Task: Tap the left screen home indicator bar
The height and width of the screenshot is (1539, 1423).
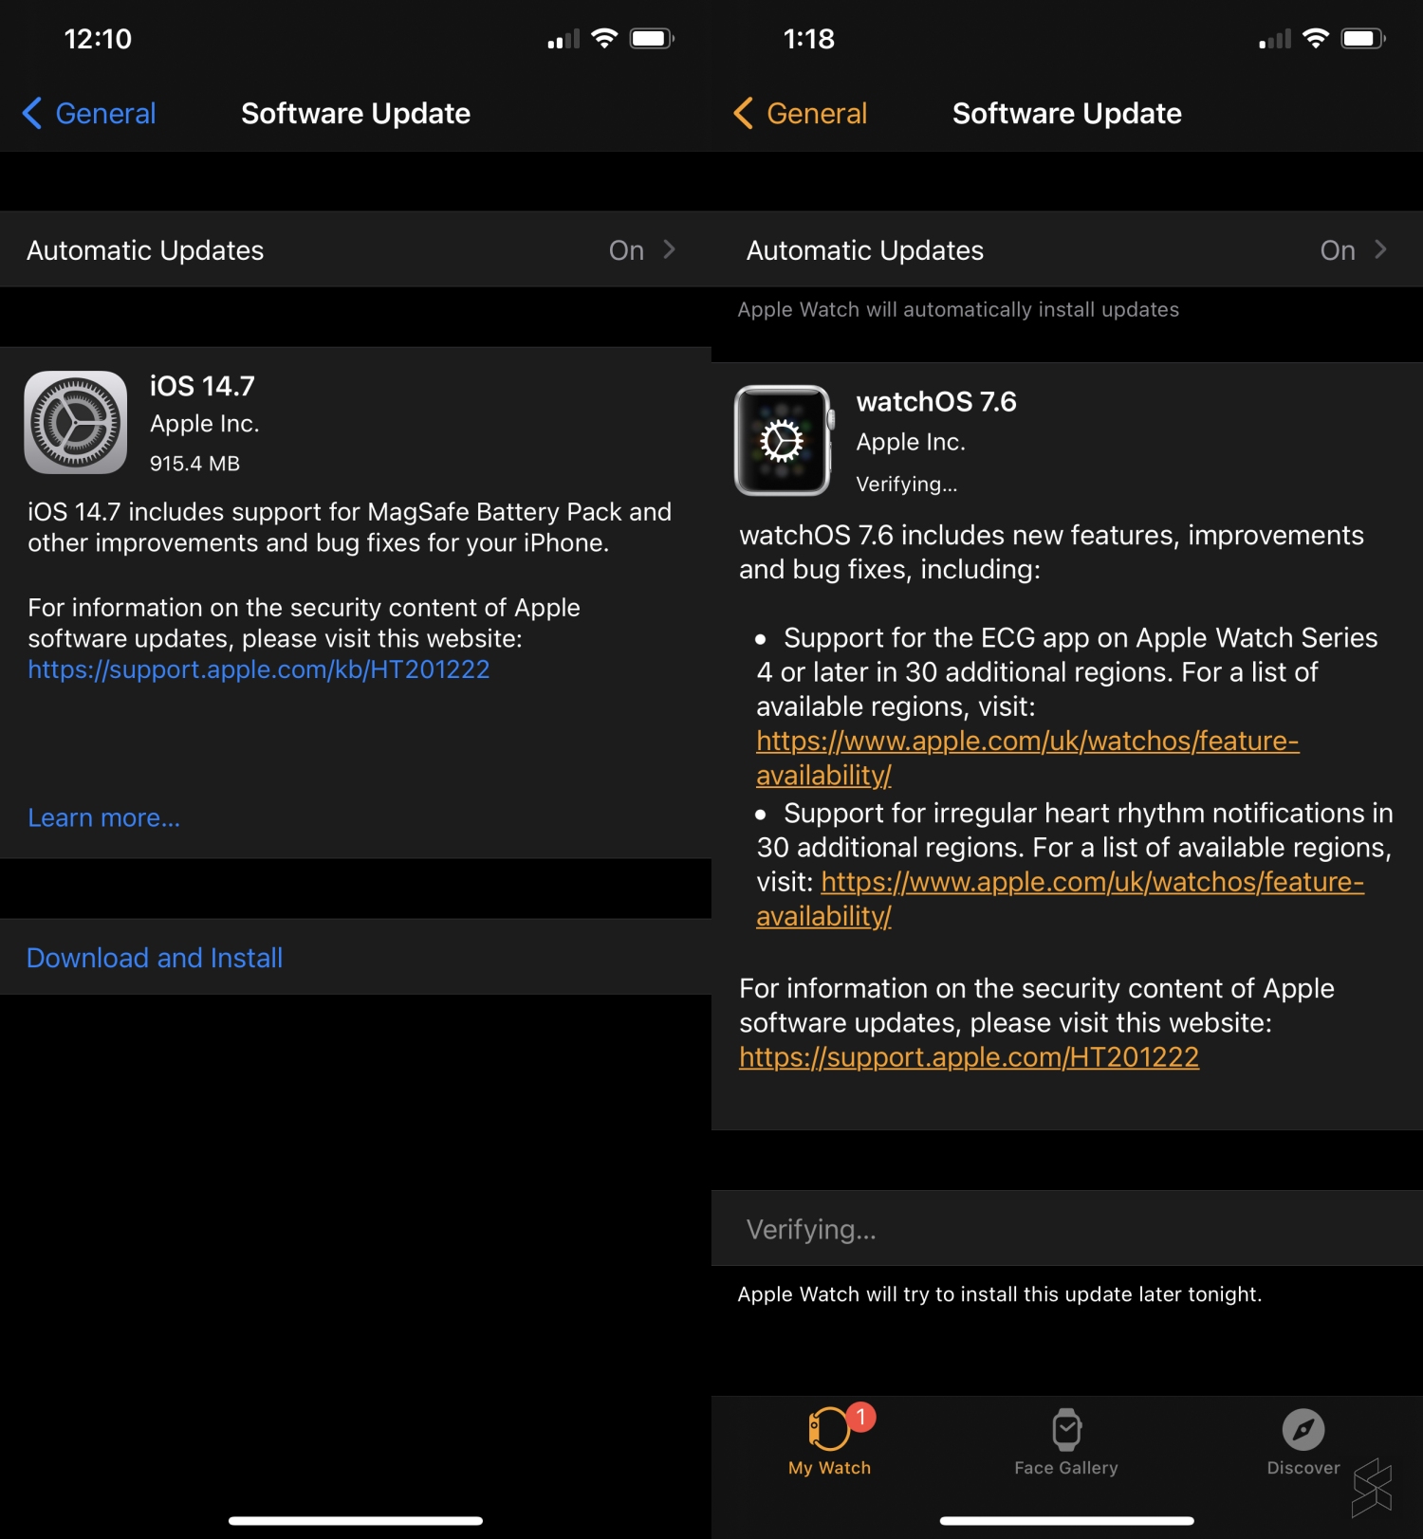Action: point(356,1521)
